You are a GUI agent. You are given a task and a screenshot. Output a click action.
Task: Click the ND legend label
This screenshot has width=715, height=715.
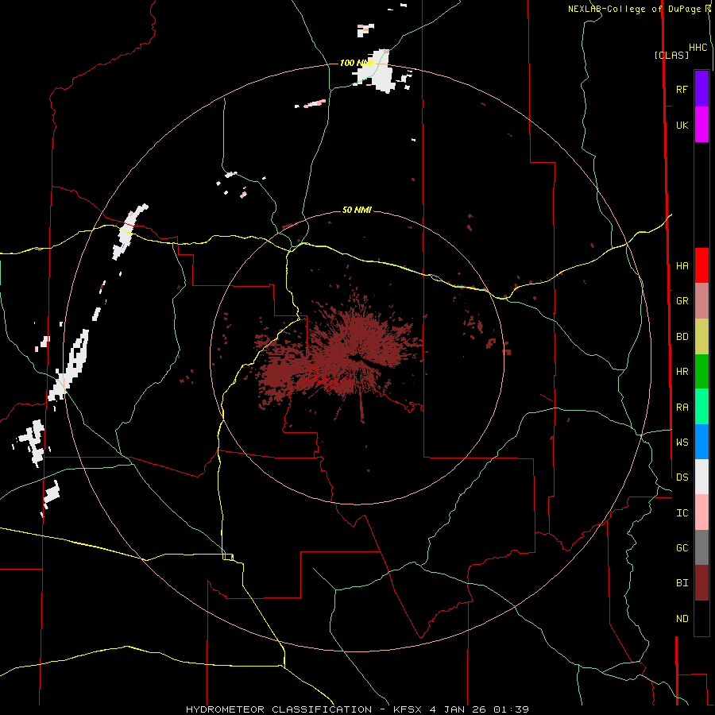[x=682, y=619]
